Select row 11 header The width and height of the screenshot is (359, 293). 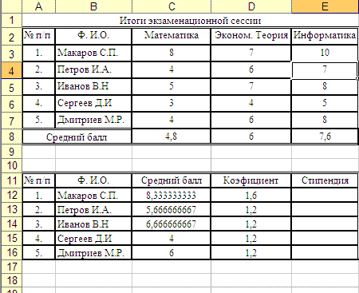point(11,180)
